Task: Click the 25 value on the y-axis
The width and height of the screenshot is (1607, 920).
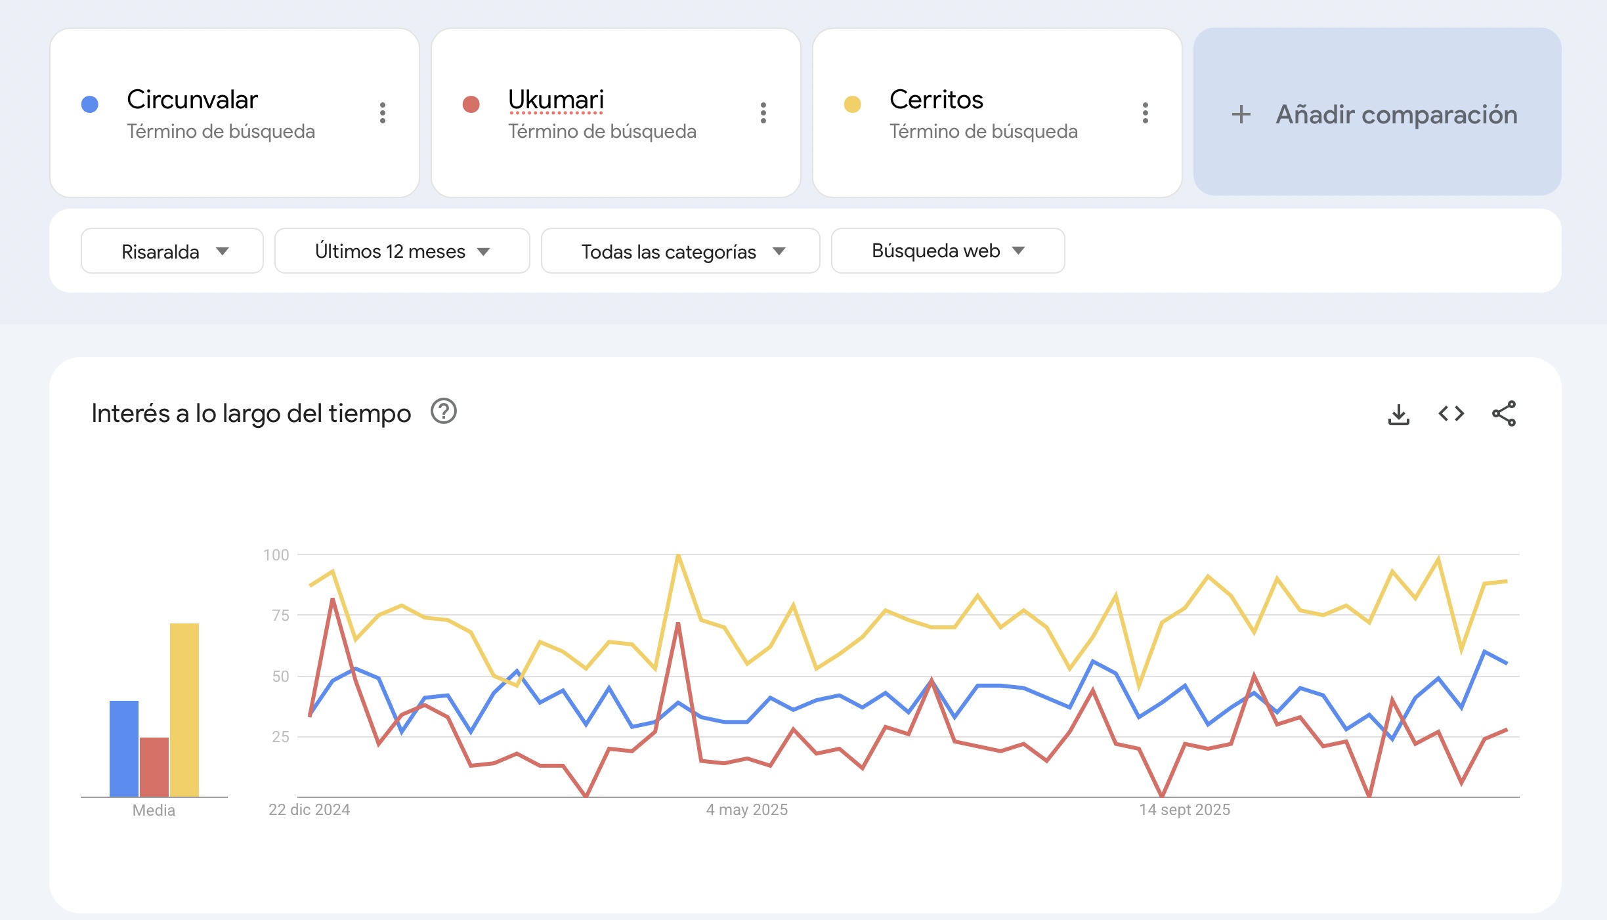Action: point(281,737)
